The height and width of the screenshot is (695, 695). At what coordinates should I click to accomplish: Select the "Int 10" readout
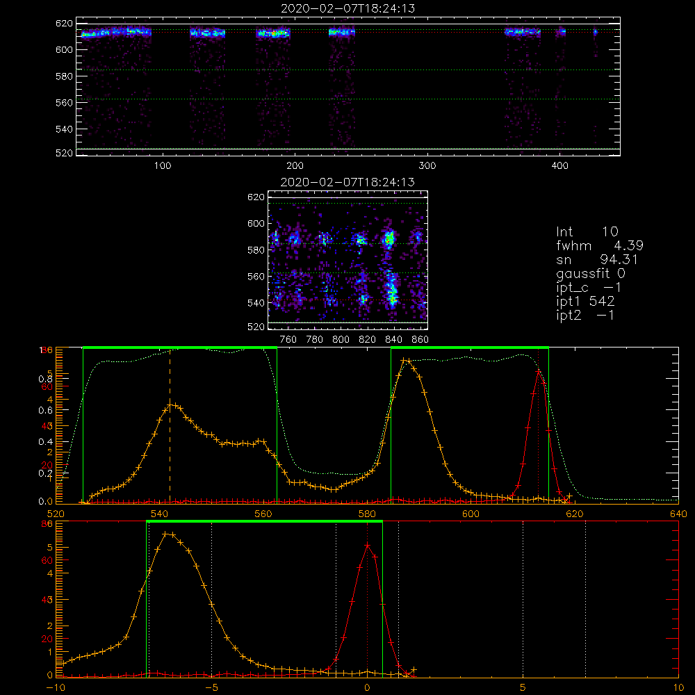click(x=587, y=232)
